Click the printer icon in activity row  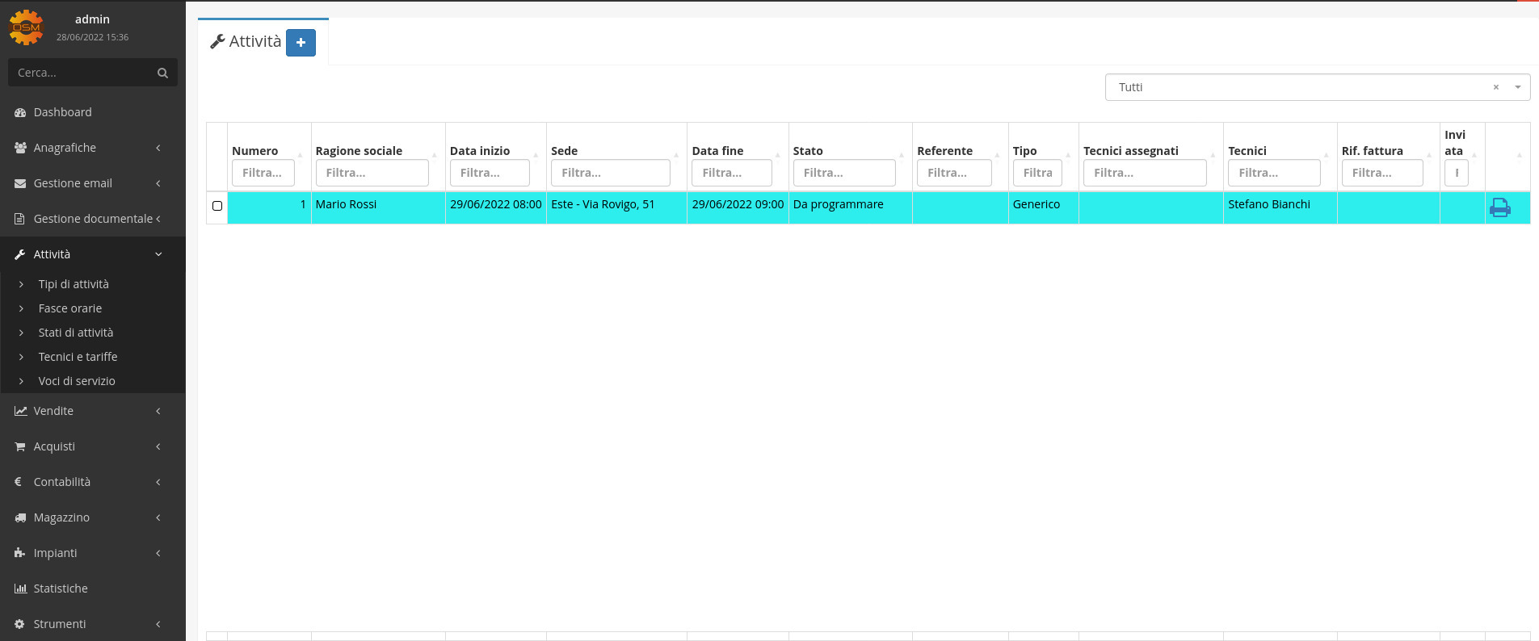pos(1499,207)
